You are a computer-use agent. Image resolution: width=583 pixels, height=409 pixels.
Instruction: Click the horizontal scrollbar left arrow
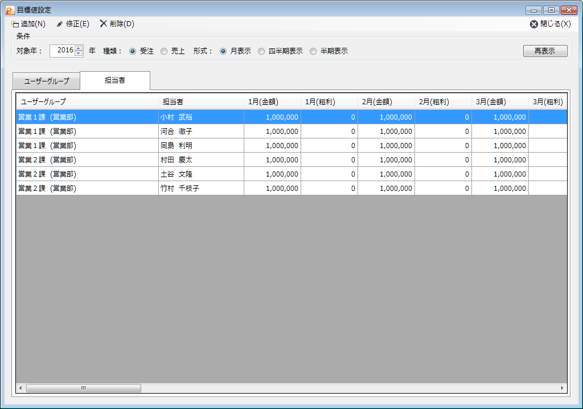(x=20, y=388)
